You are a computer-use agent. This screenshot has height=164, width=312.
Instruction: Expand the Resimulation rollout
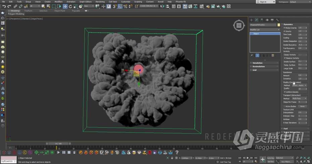point(265,66)
